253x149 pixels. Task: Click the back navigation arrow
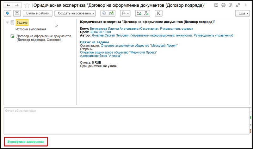click(8, 5)
